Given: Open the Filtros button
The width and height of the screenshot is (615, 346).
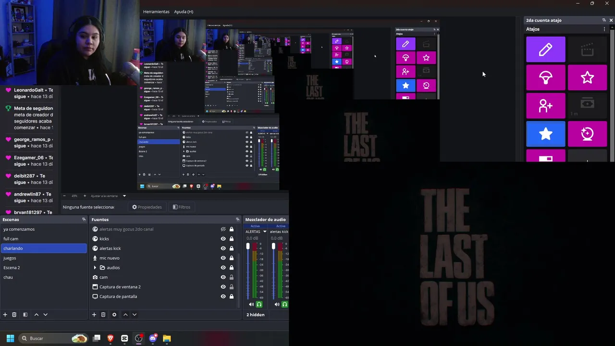Looking at the screenshot, I should coord(181,207).
